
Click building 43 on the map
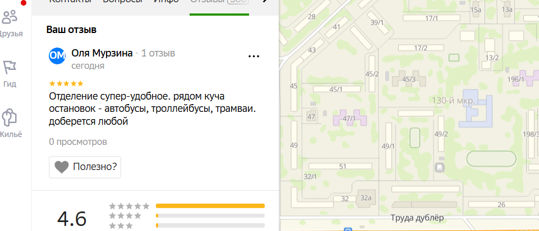tap(312, 50)
